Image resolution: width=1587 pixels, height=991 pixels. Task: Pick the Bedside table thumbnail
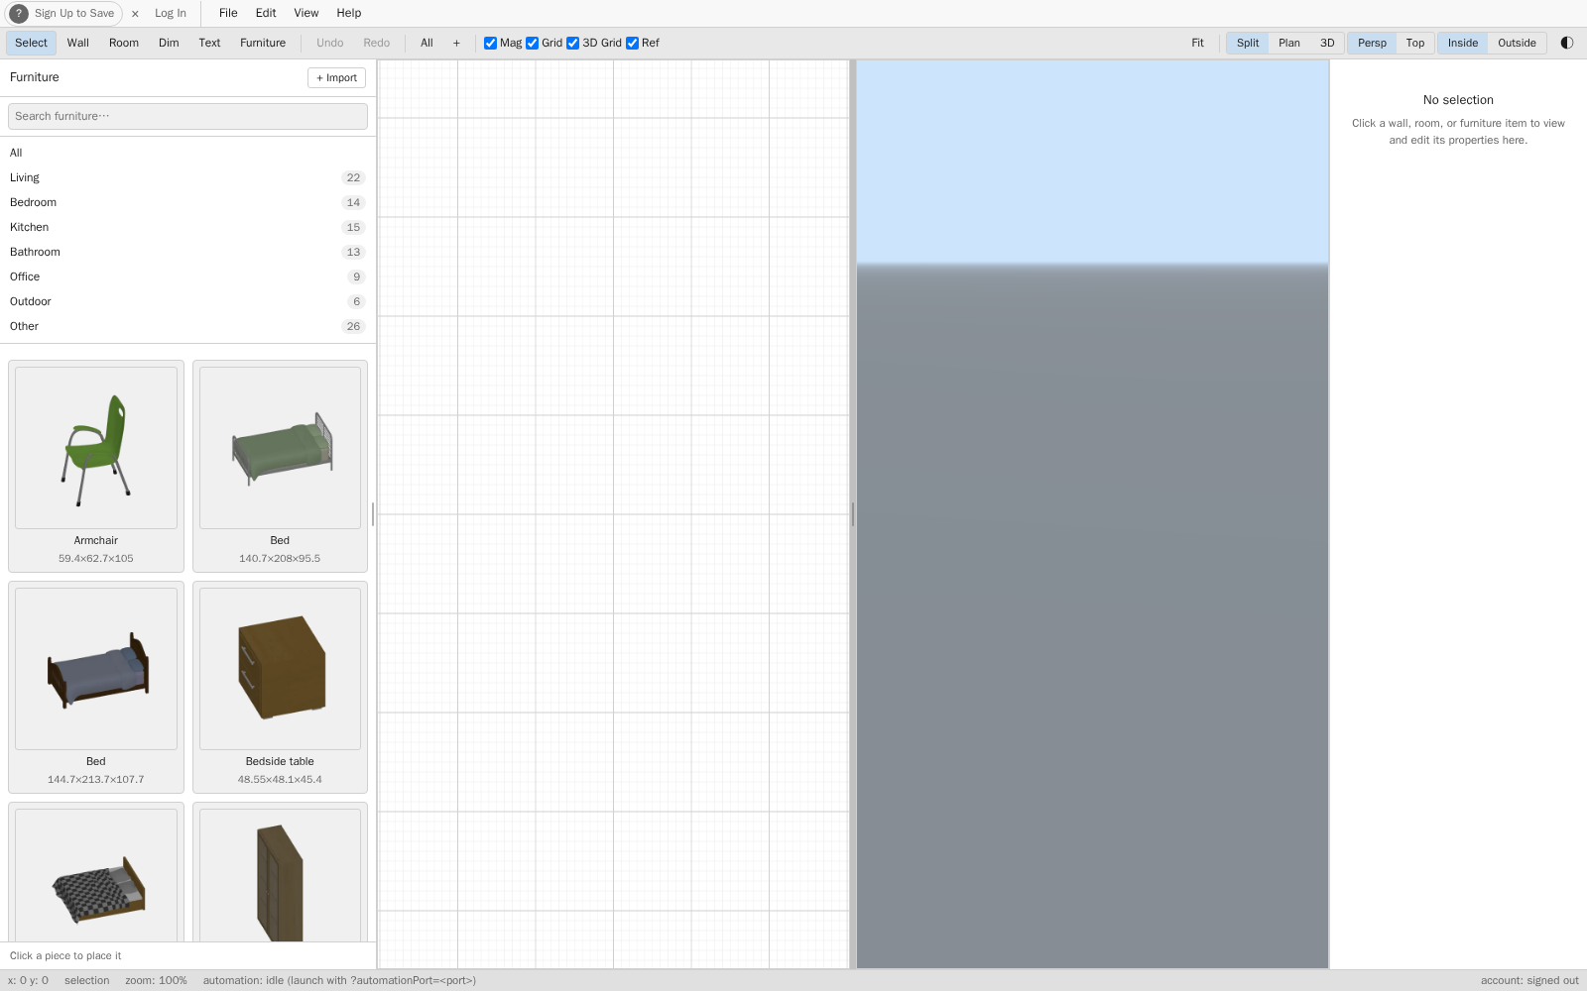pyautogui.click(x=280, y=669)
